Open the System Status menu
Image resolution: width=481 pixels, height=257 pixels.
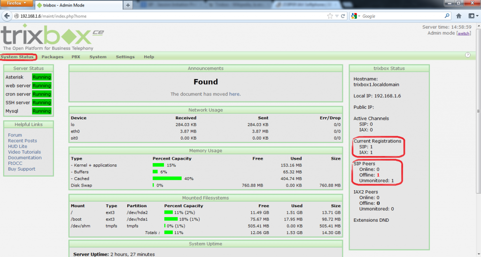pos(17,57)
